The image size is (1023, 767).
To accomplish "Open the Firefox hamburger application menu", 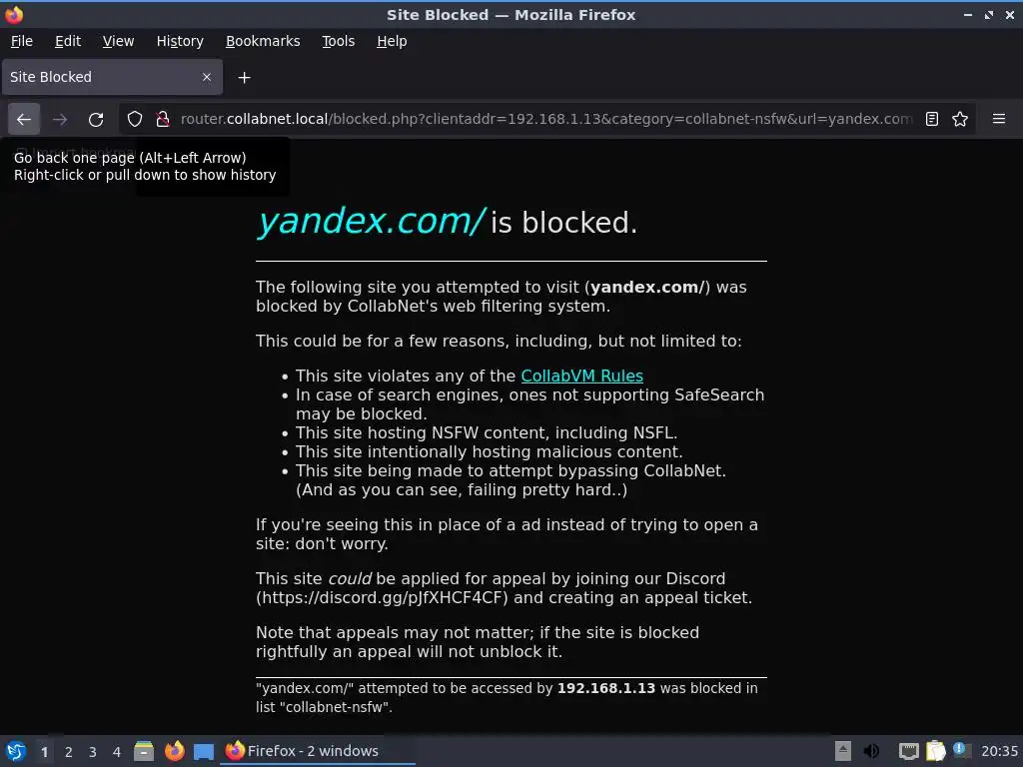I will point(999,119).
